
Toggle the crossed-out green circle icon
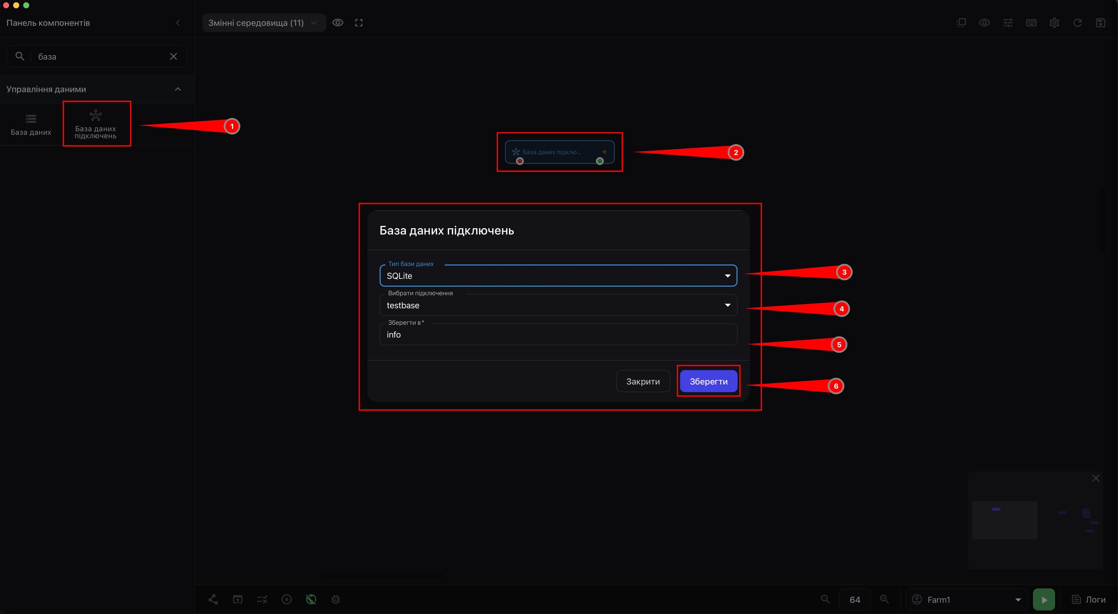[311, 599]
